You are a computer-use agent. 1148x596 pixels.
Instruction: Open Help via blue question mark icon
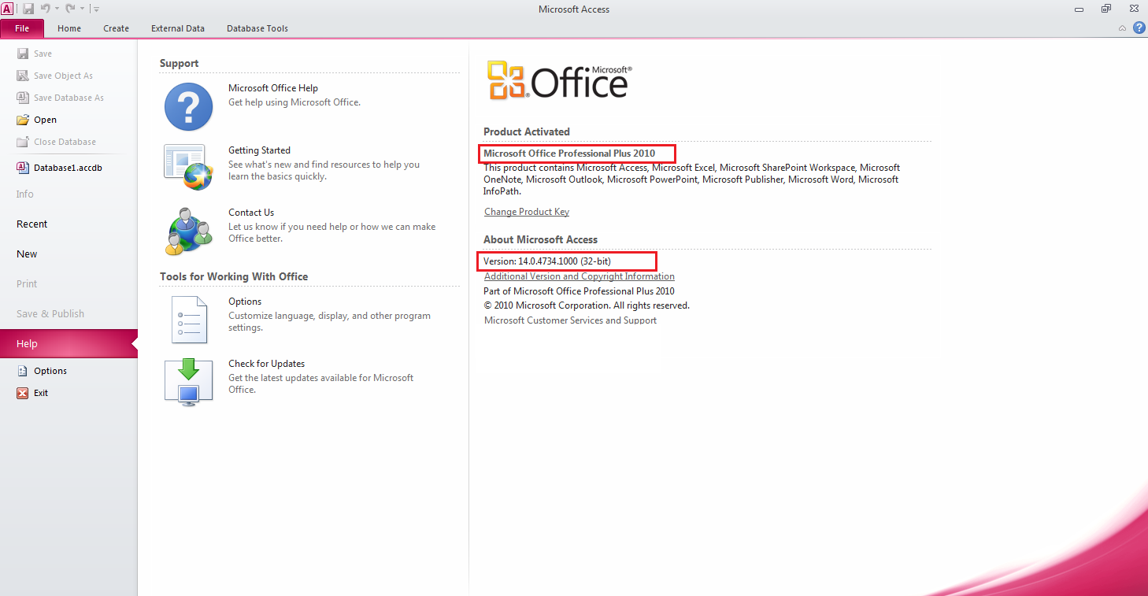[1139, 28]
